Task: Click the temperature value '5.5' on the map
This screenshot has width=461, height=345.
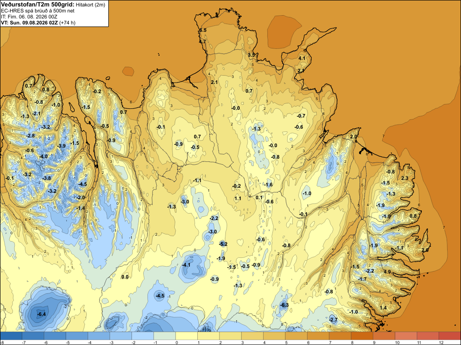Action: pyautogui.click(x=203, y=30)
